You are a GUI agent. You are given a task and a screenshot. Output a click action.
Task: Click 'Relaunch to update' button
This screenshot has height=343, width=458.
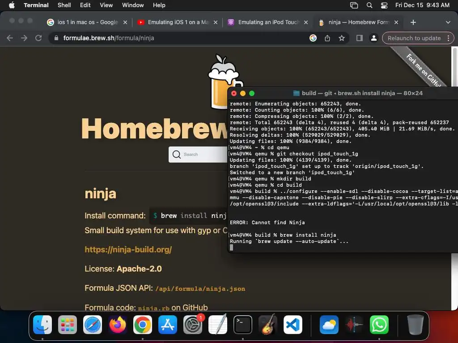coord(414,38)
